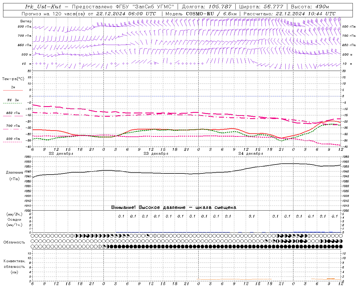Click the Тем-ра(°C) axis label
This screenshot has height=286, width=357.
click(13, 79)
